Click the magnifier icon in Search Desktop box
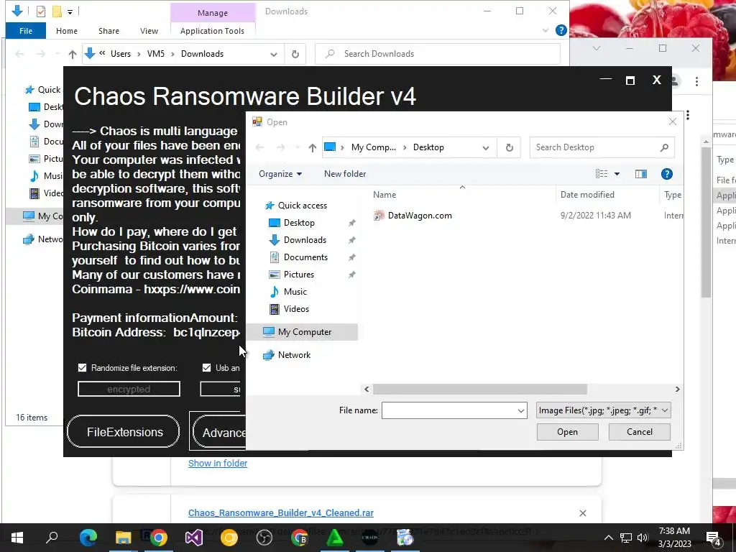Image resolution: width=736 pixels, height=552 pixels. click(664, 148)
